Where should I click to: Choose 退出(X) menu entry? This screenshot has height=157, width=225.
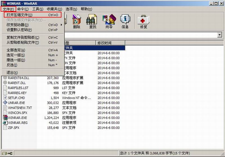click(33, 73)
